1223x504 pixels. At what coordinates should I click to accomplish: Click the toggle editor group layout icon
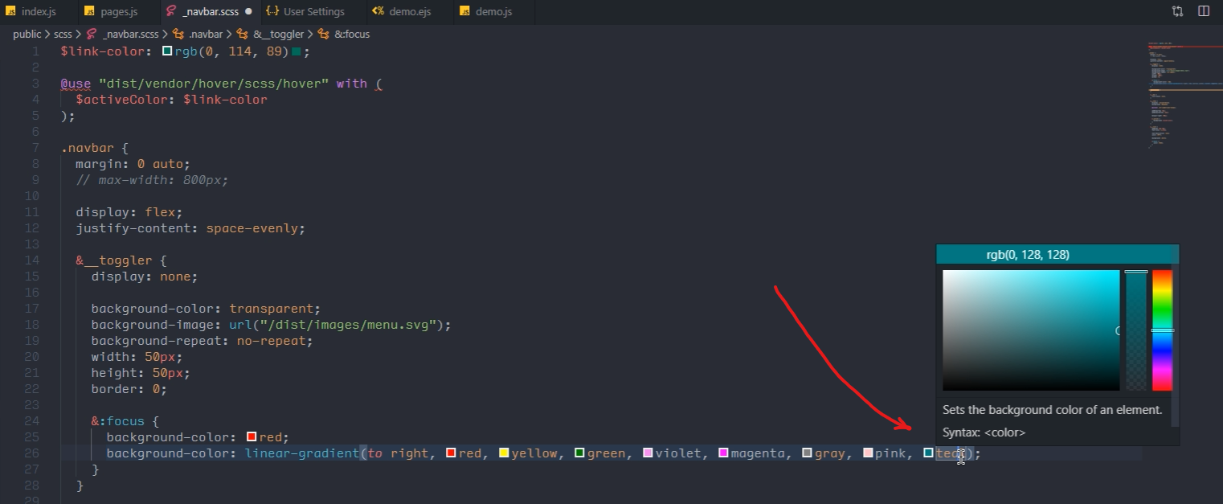click(1176, 11)
